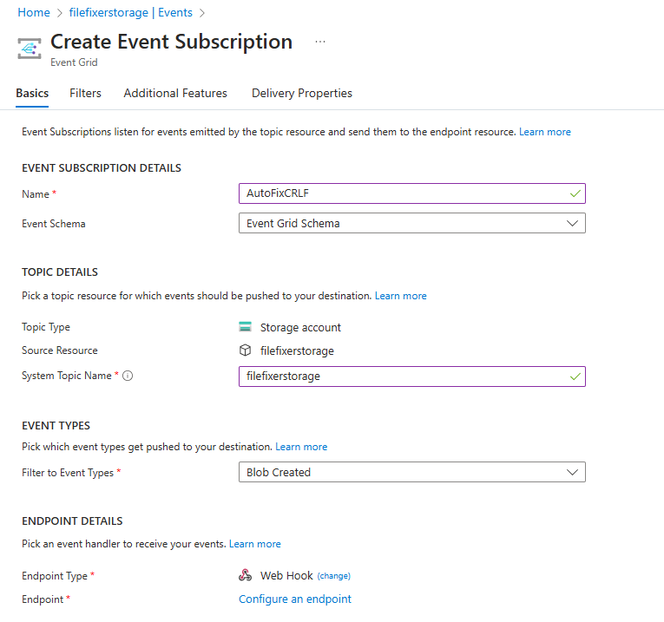The image size is (664, 622).
Task: Click the Web Hook endpoint icon
Action: (245, 575)
